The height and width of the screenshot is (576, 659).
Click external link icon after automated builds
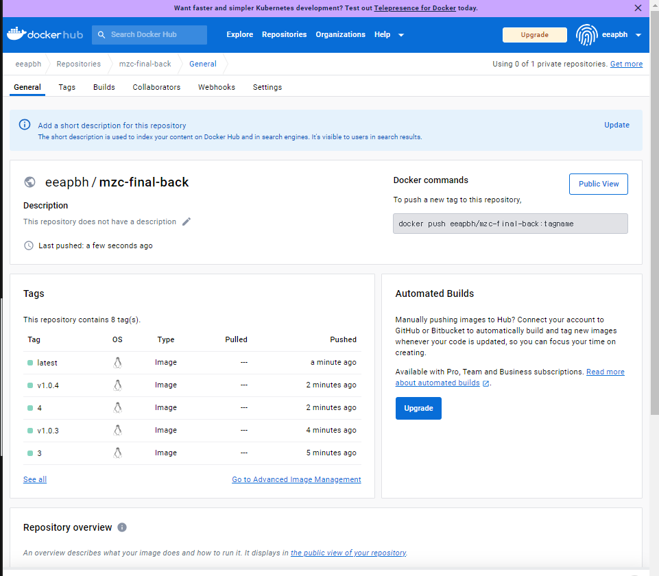[486, 383]
